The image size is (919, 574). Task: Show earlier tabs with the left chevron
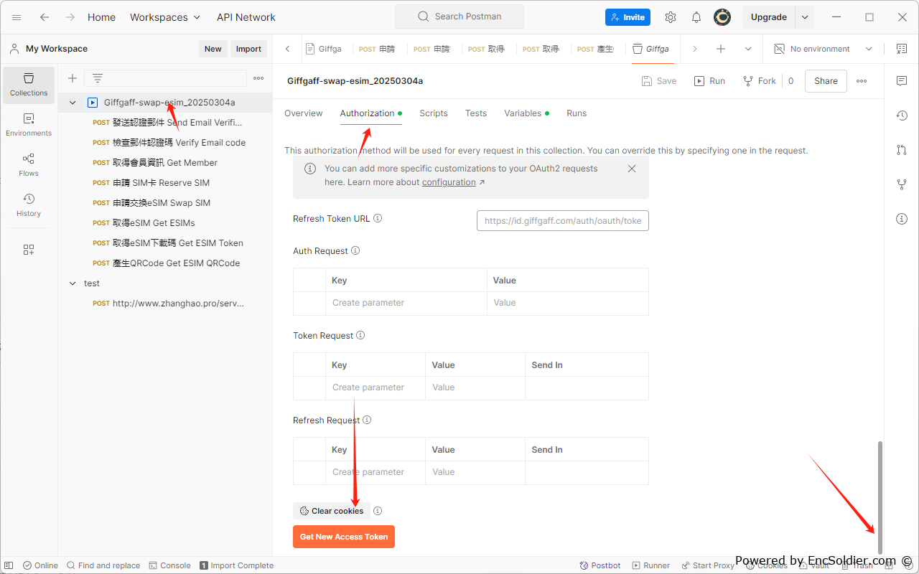pyautogui.click(x=288, y=49)
